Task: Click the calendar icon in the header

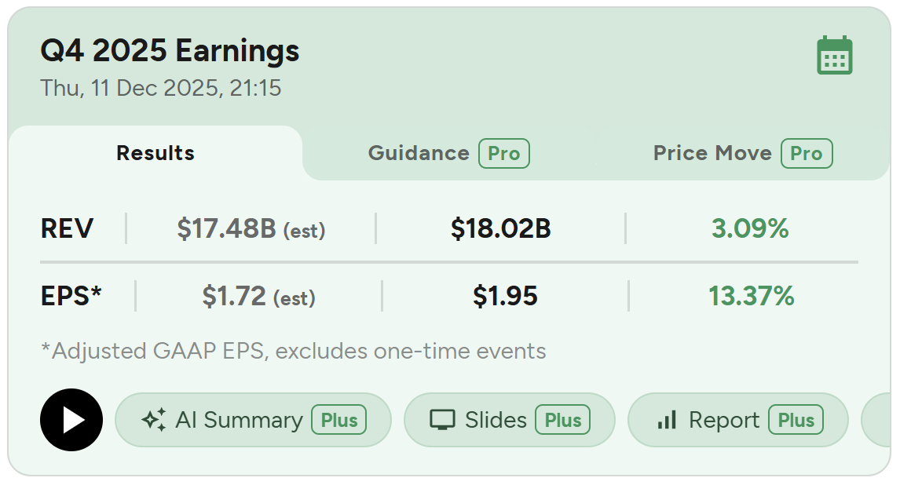Action: tap(834, 56)
